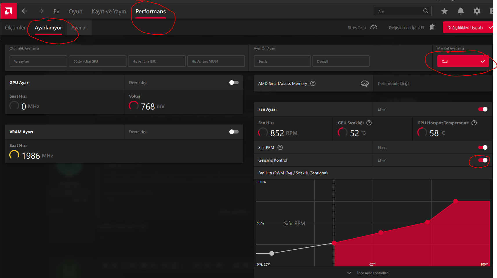Screen dimensions: 497x278
Task: Switch to Ölçümler sub-tab
Action: click(x=15, y=28)
